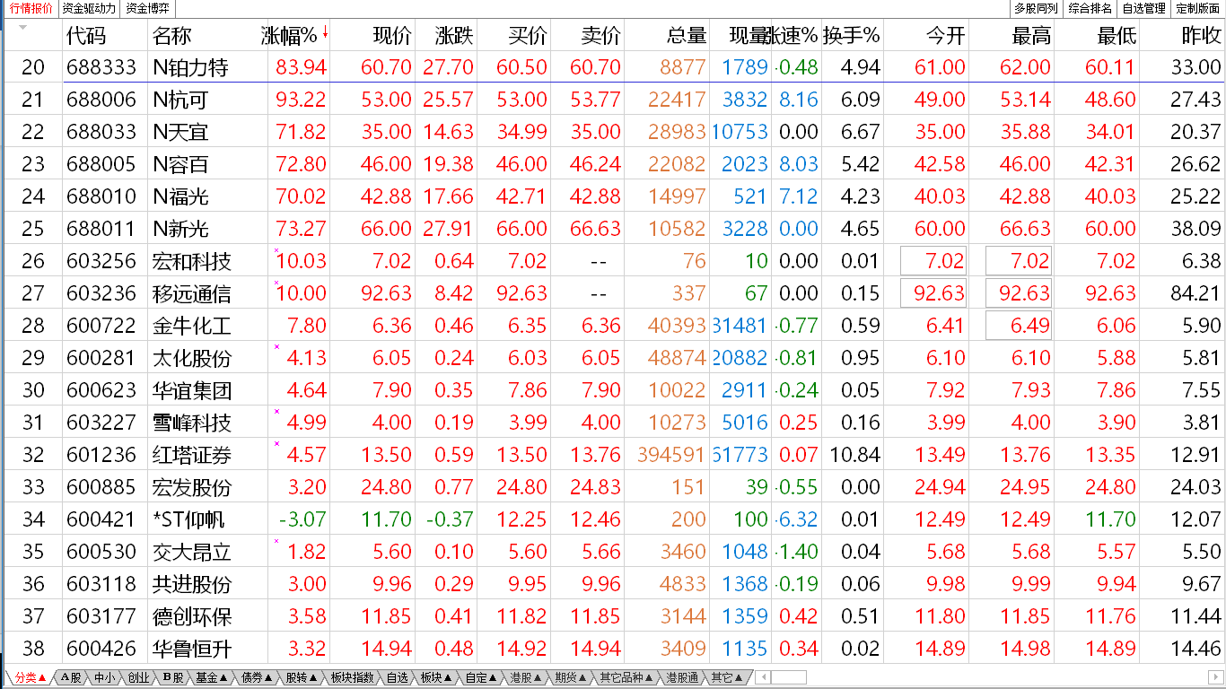This screenshot has width=1226, height=689.
Task: Expand the 期货 bottom tab menu
Action: pyautogui.click(x=571, y=677)
